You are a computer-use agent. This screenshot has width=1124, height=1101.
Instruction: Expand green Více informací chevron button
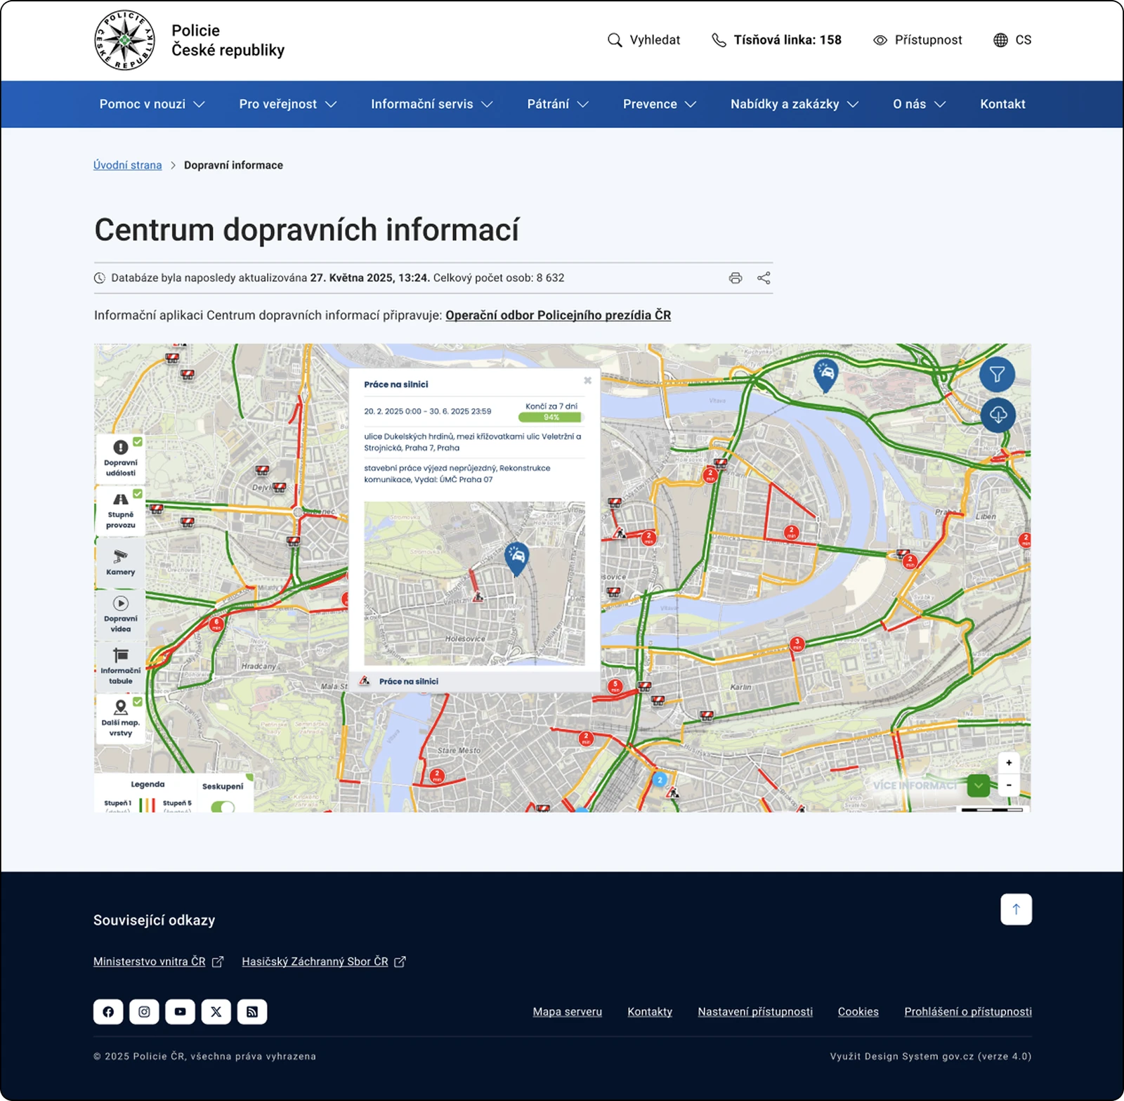tap(979, 786)
